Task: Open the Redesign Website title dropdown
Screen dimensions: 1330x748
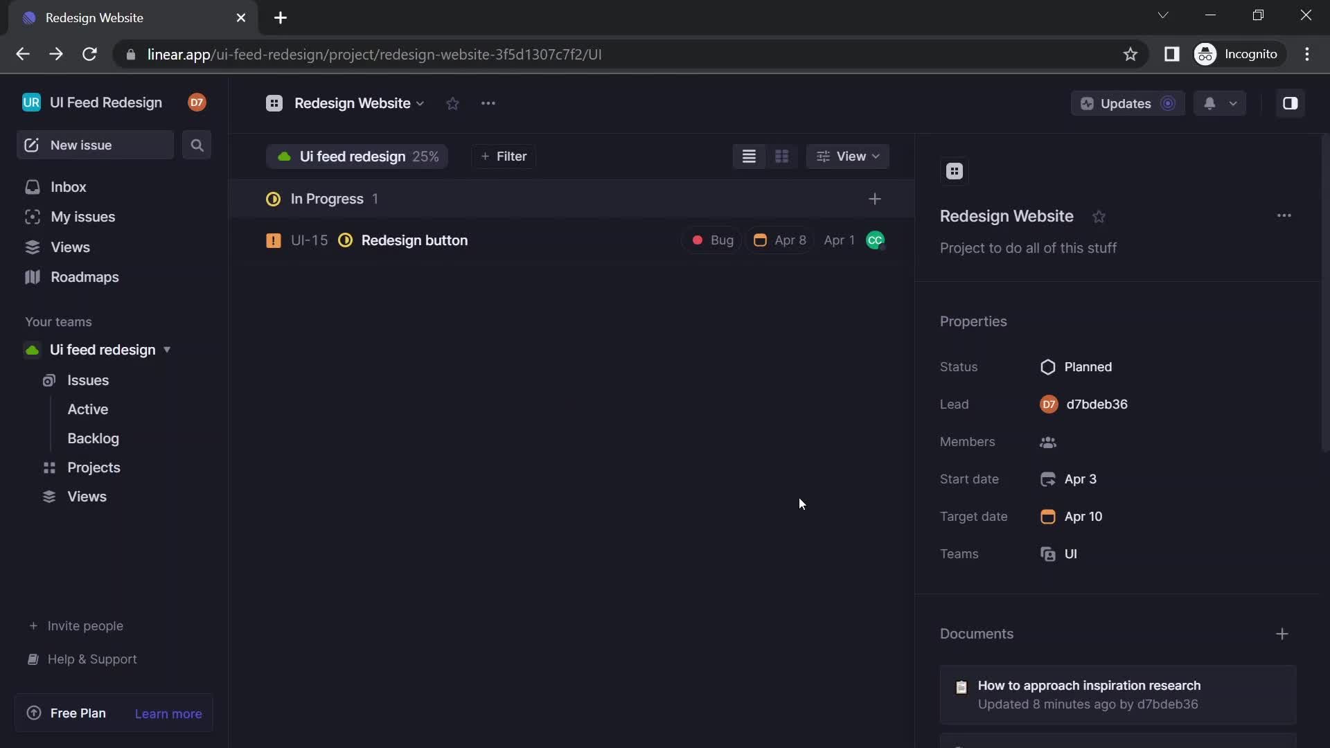Action: click(x=359, y=103)
